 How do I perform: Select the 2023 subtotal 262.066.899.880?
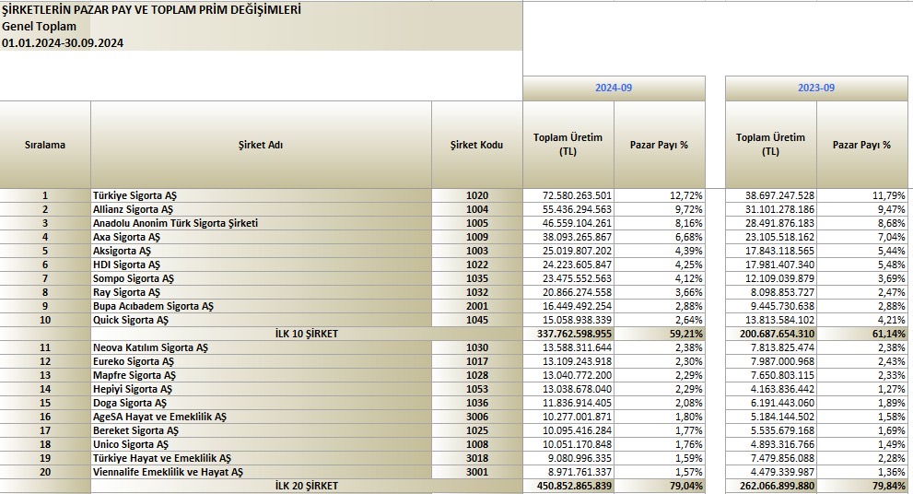(771, 486)
